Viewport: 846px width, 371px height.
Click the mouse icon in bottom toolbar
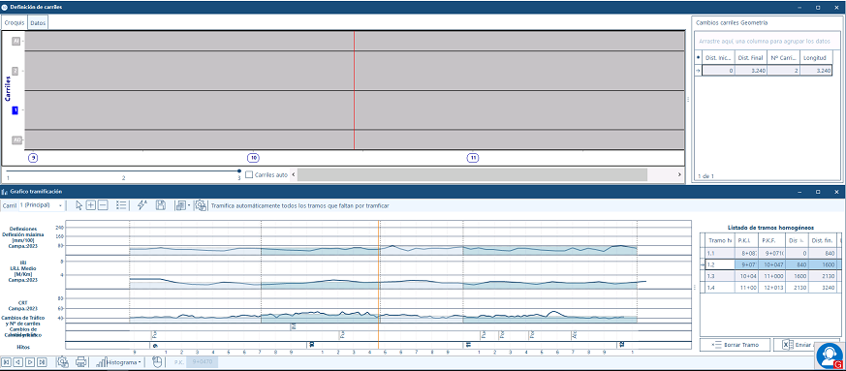click(x=157, y=362)
